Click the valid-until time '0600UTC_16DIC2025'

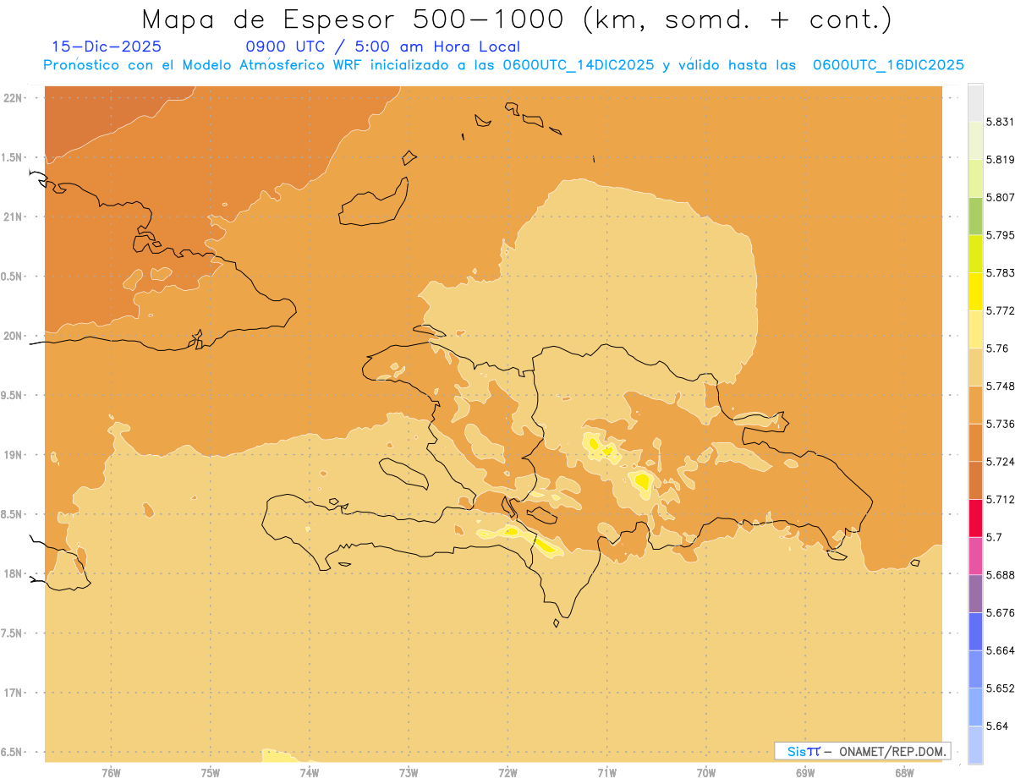point(888,65)
